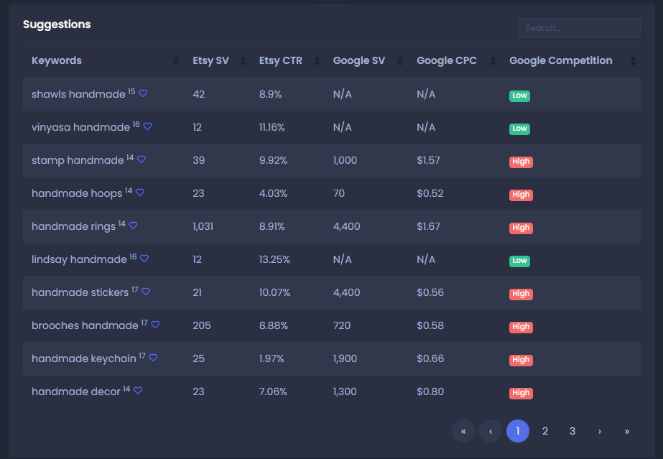Favorite the 'vinyasa handmade' keyword heart
Screen dimensions: 663x459
[147, 126]
